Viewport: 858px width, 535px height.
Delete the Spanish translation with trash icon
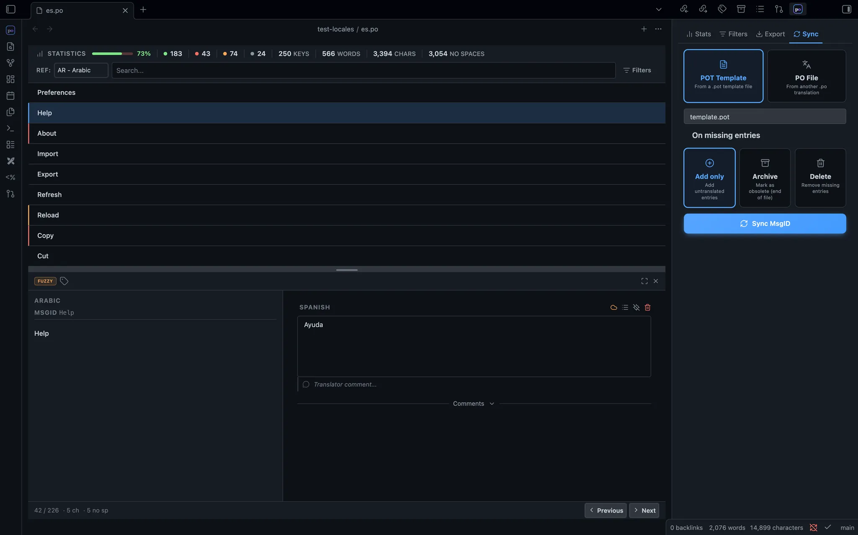647,307
